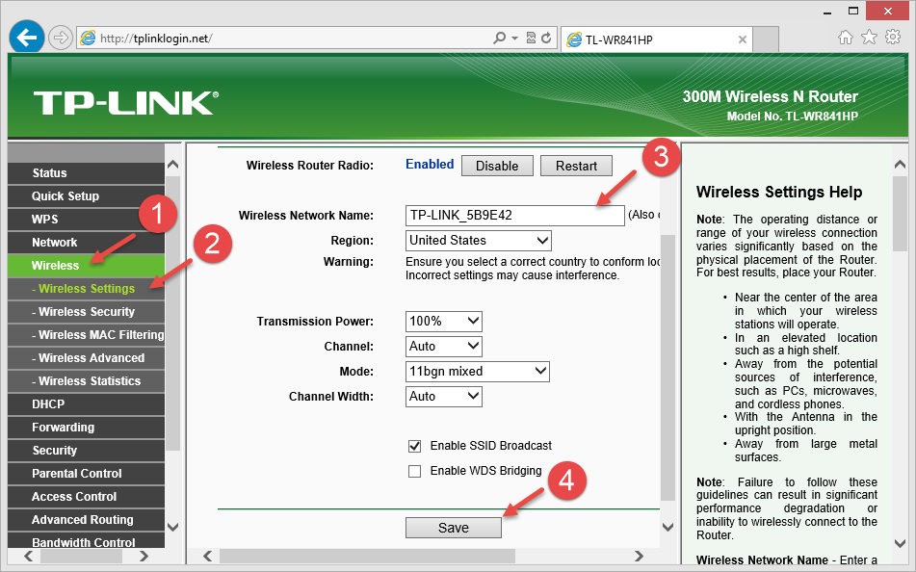916x572 pixels.
Task: Open the Wireless MAC Filtering submenu
Action: click(x=87, y=335)
